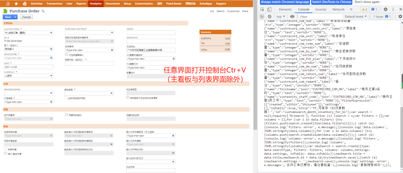
Task: Expand the Save button dropdown arrow
Action: tap(15, 17)
